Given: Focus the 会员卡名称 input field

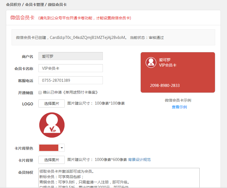Looking at the screenshot, I should tap(70, 68).
